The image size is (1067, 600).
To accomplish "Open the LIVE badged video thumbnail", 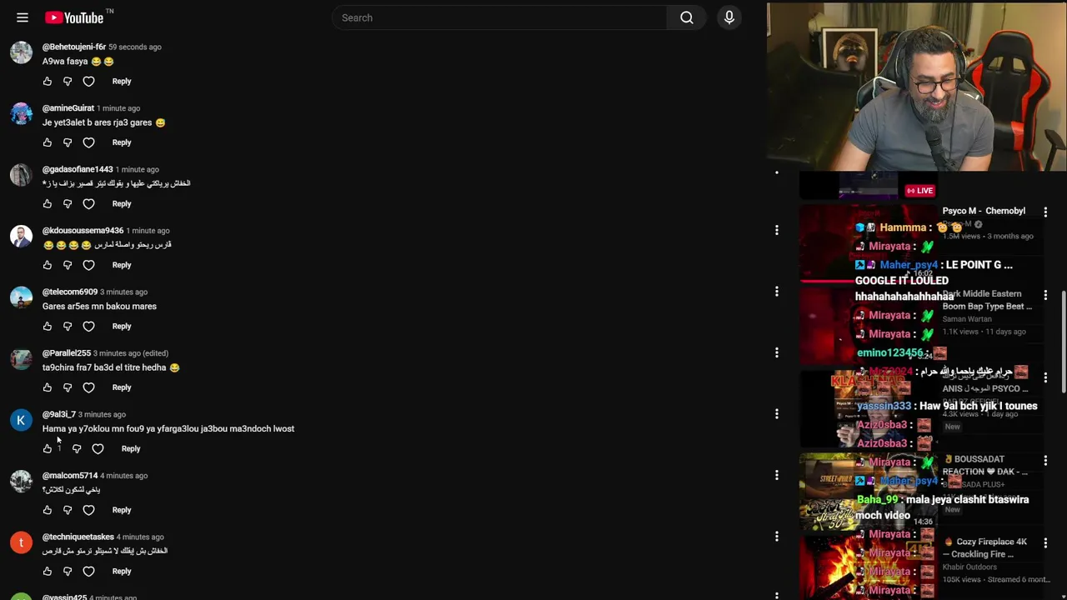I will 868,185.
